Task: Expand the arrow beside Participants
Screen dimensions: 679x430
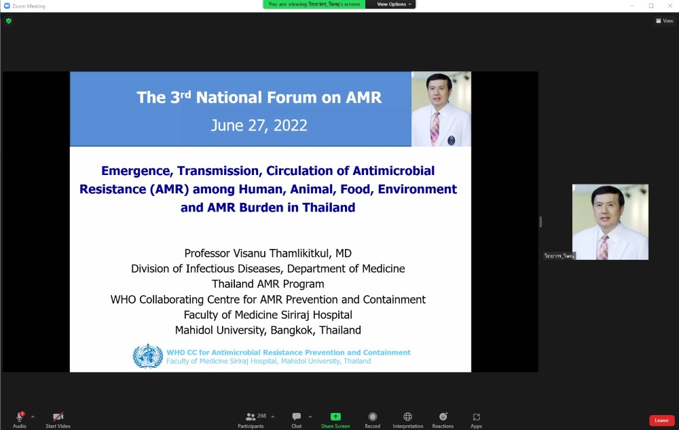Action: [273, 416]
